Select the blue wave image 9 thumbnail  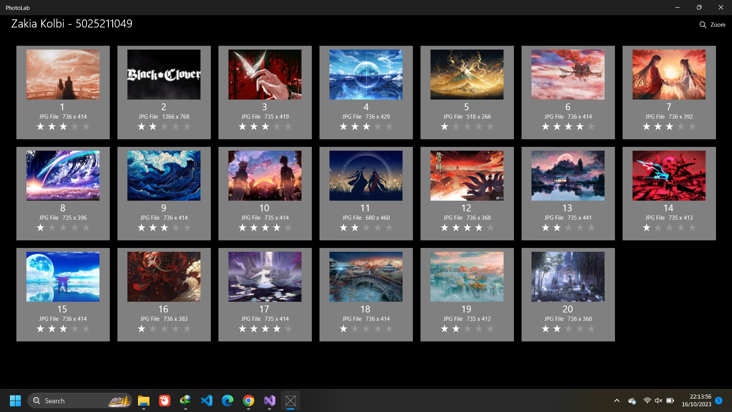(164, 176)
